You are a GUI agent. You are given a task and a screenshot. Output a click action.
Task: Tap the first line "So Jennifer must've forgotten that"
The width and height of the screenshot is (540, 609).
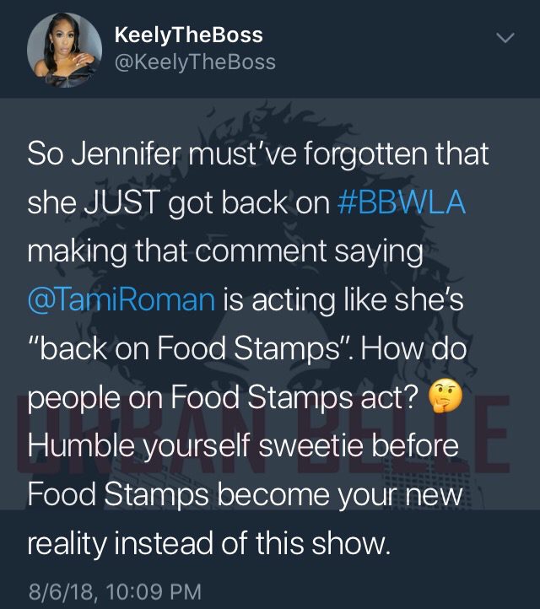tap(258, 154)
